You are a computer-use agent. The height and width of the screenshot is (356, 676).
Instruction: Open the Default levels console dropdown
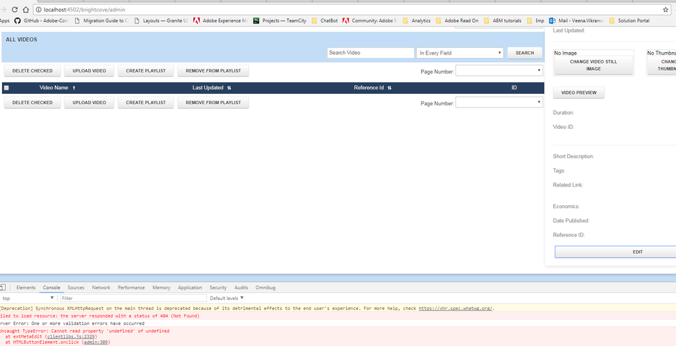227,298
